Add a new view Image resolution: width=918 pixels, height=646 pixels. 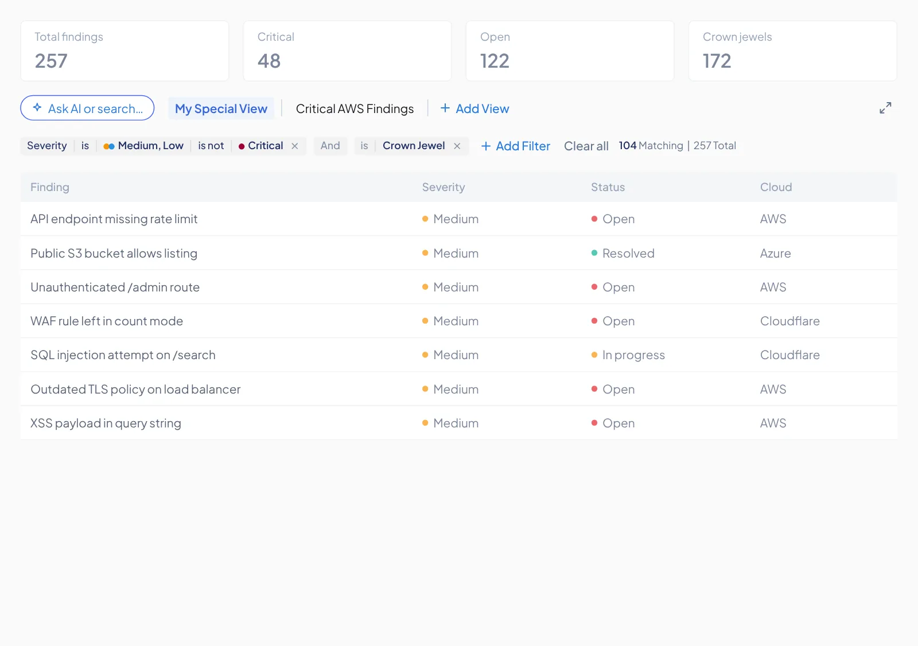click(474, 108)
